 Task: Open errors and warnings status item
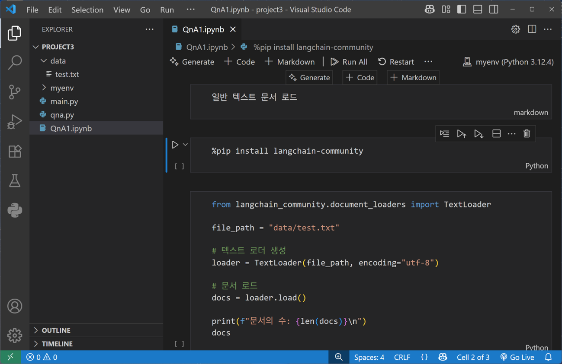click(42, 357)
